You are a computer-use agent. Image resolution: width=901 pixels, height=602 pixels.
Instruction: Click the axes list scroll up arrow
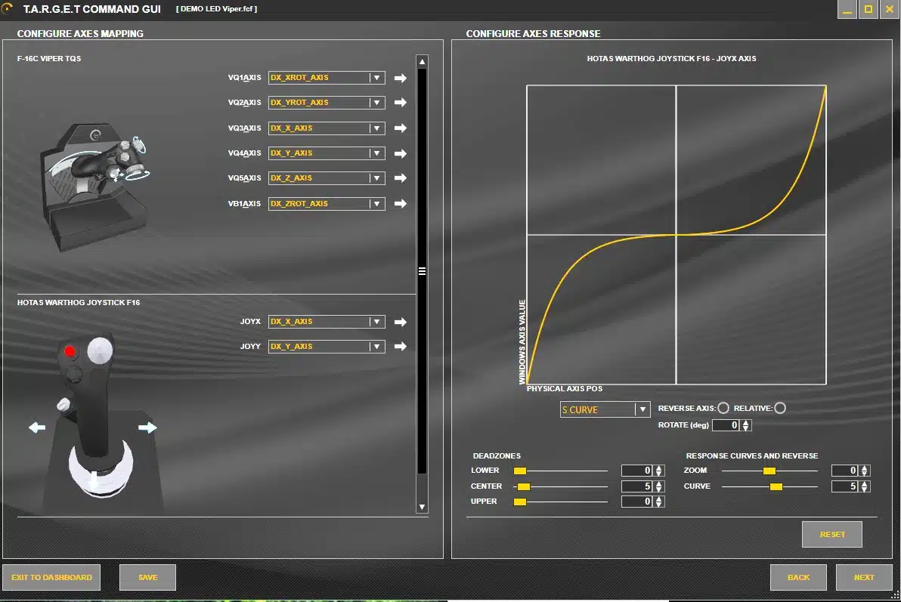point(423,61)
